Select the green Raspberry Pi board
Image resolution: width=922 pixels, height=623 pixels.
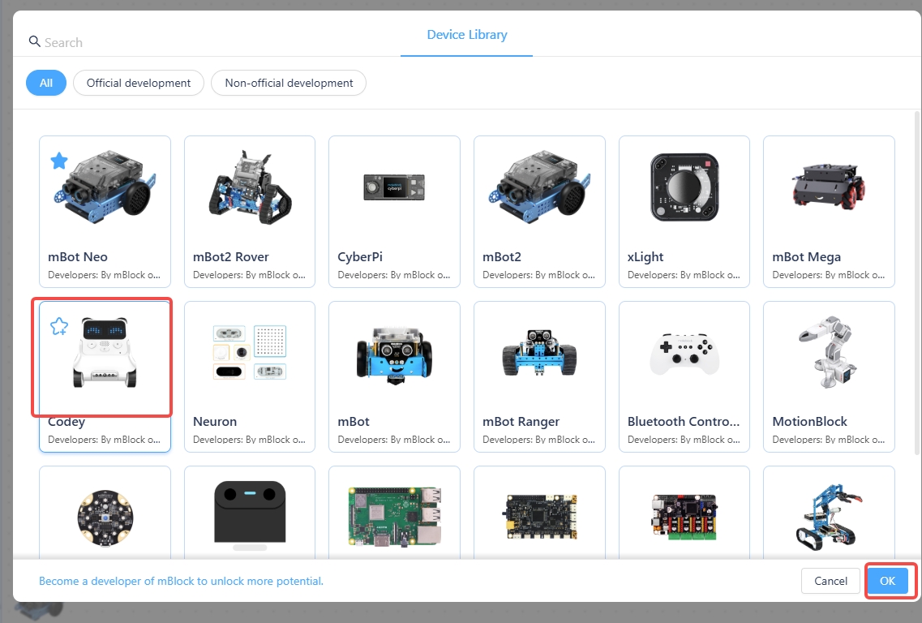pyautogui.click(x=394, y=517)
